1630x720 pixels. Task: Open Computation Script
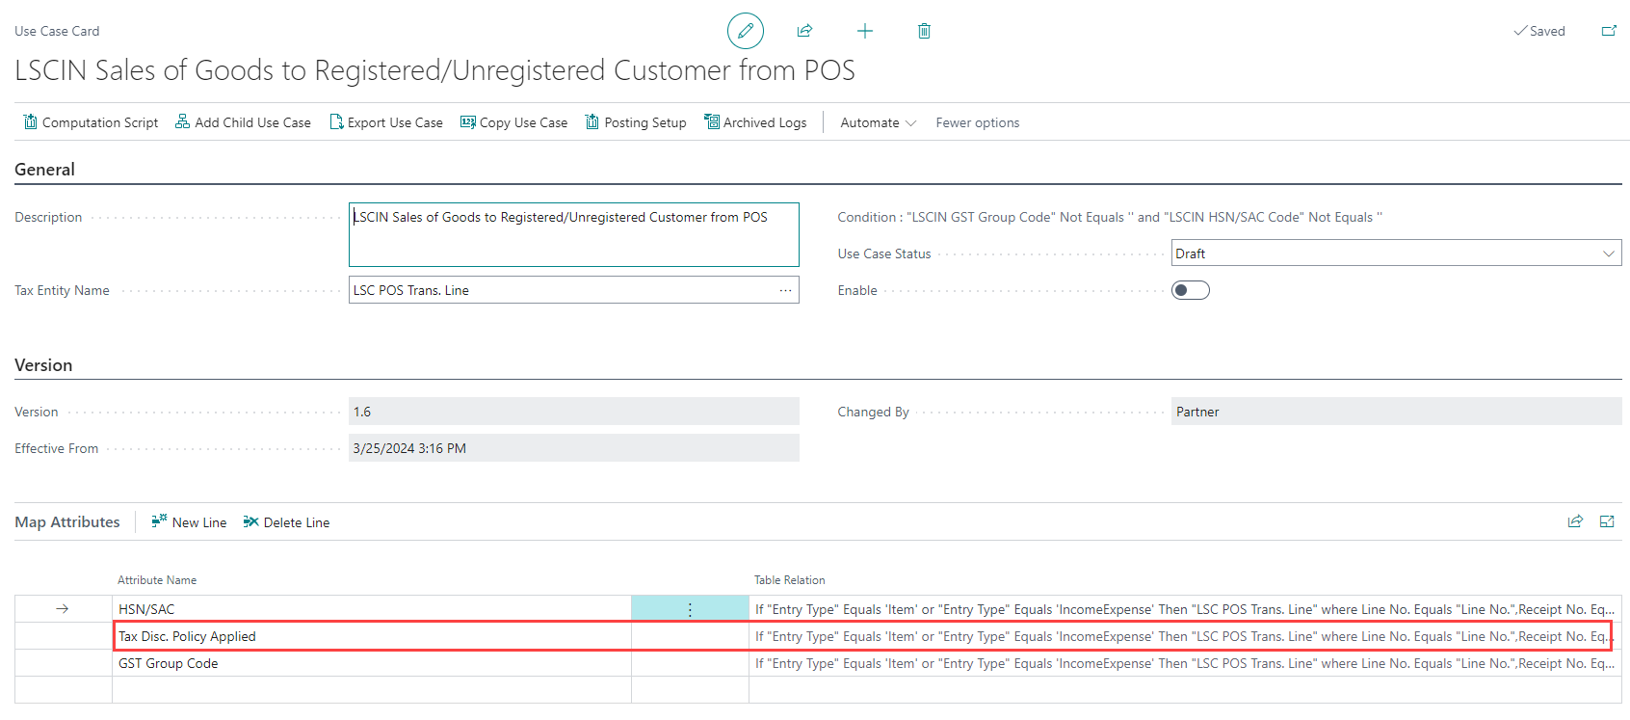(x=91, y=122)
